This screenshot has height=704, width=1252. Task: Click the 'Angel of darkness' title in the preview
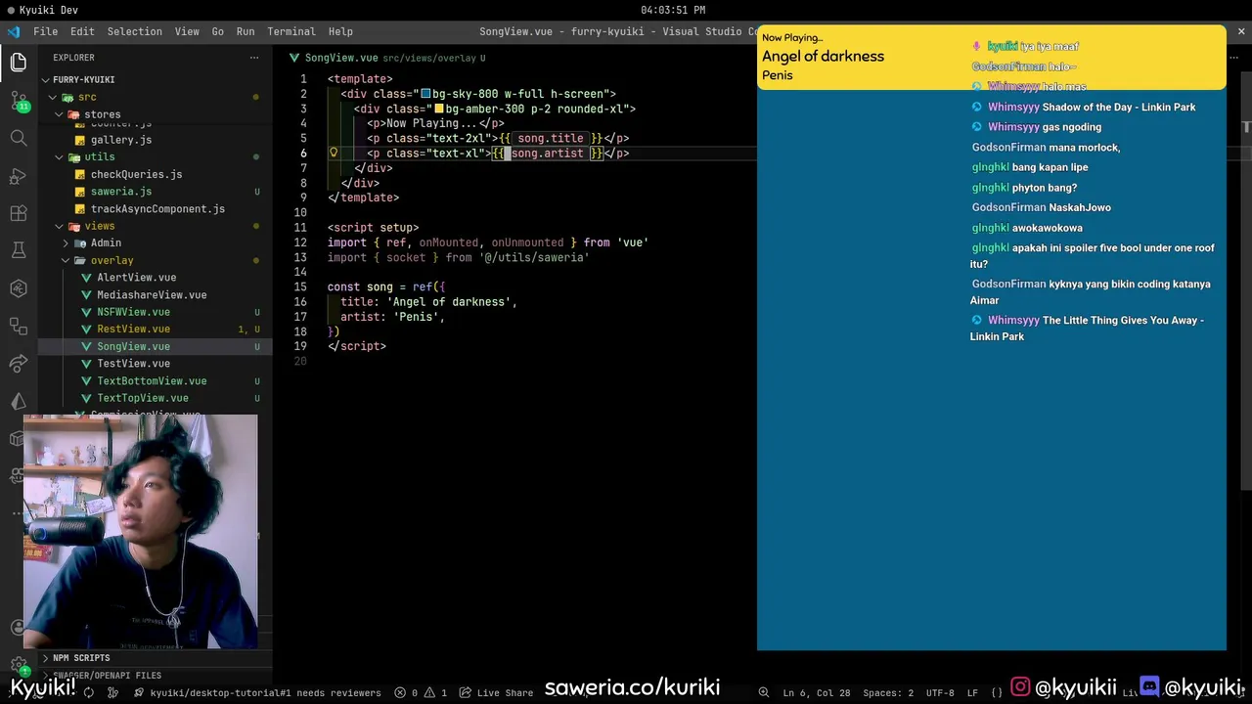823,56
